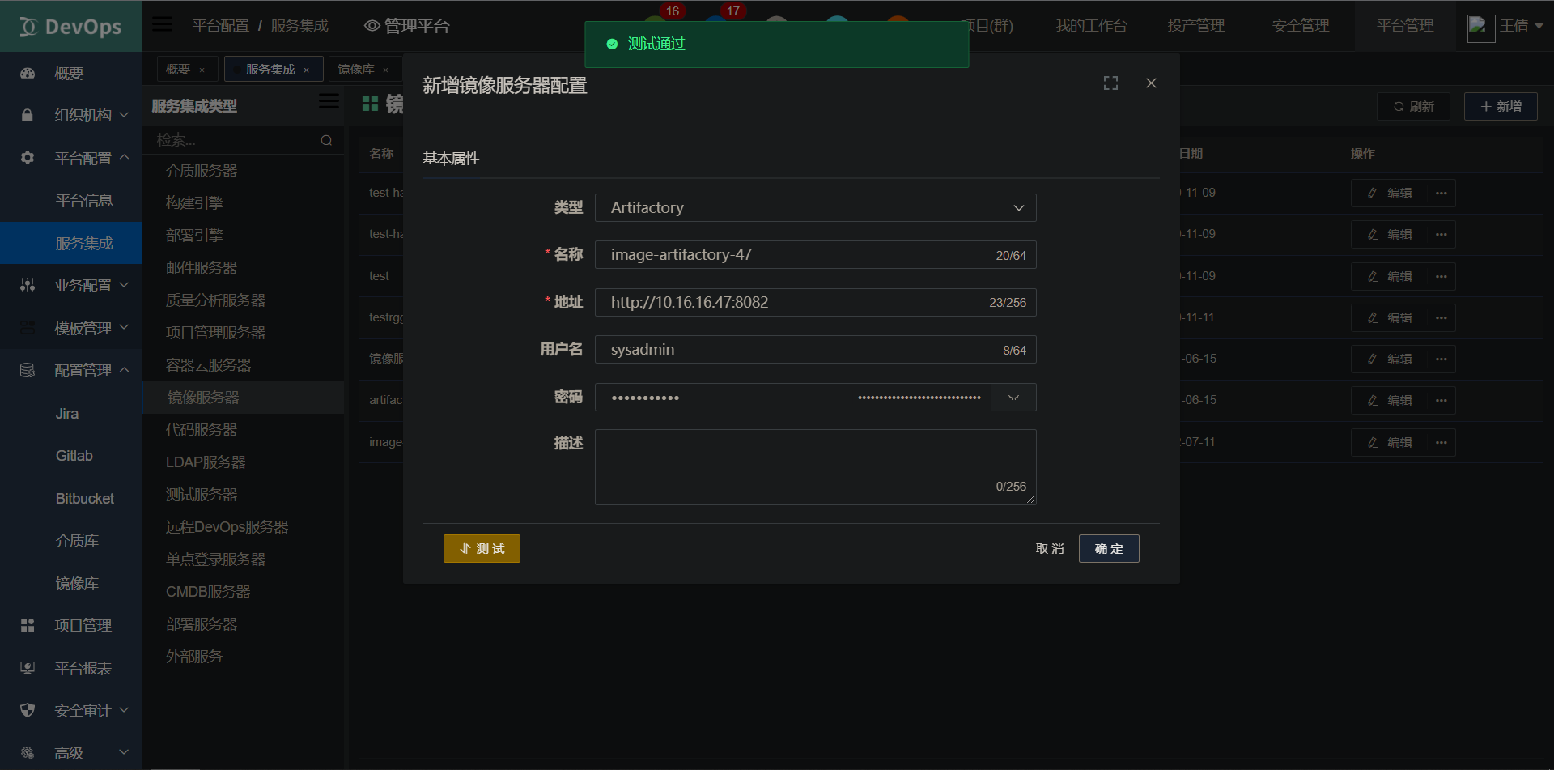Click the search magnifier in the 检索 box
This screenshot has width=1554, height=770.
[x=326, y=139]
